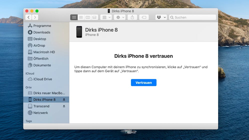Open the gear action menu

click(x=120, y=17)
